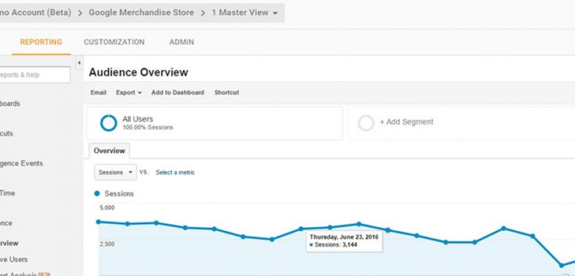The width and height of the screenshot is (575, 276).
Task: Click the Select a metric link
Action: [x=176, y=172]
